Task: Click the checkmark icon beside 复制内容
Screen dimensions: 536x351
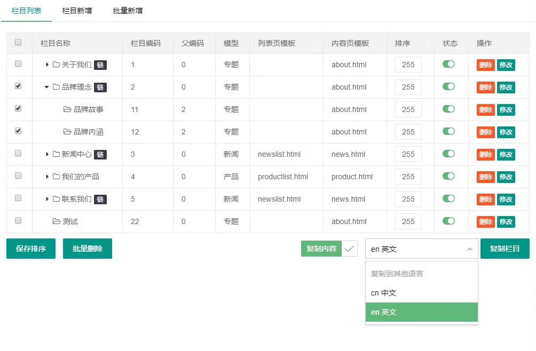Action: pos(349,249)
